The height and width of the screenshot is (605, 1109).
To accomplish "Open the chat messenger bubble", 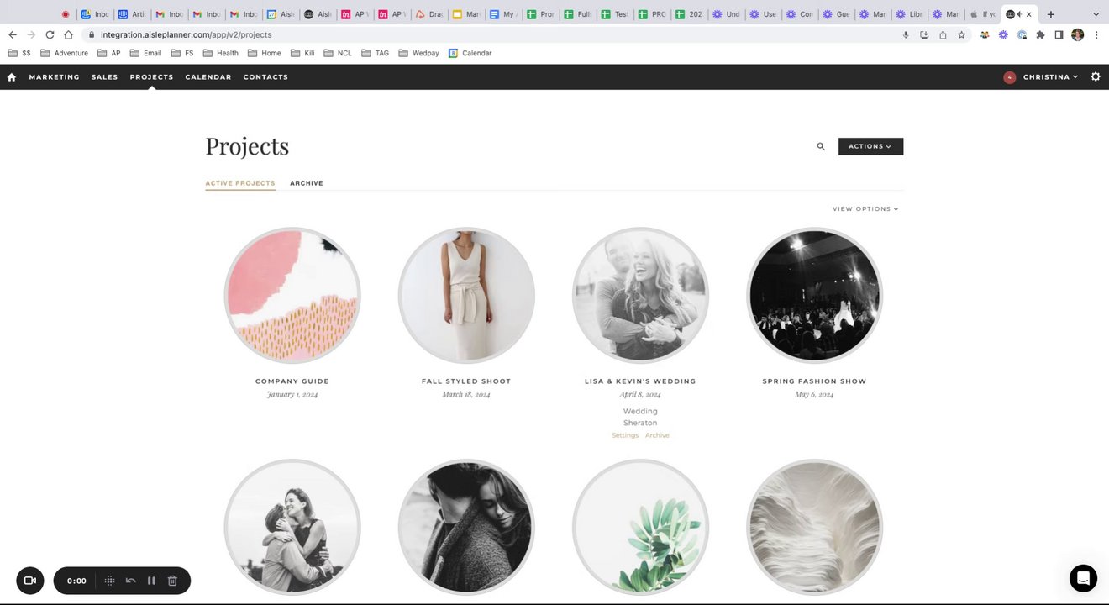I will coord(1083,578).
